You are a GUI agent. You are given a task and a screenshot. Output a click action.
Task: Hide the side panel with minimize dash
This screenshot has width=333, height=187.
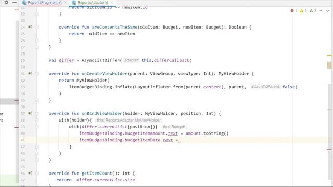pos(15,2)
